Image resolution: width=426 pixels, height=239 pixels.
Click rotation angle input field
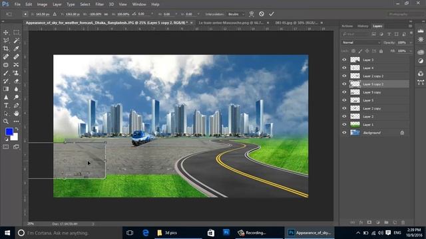click(x=144, y=14)
